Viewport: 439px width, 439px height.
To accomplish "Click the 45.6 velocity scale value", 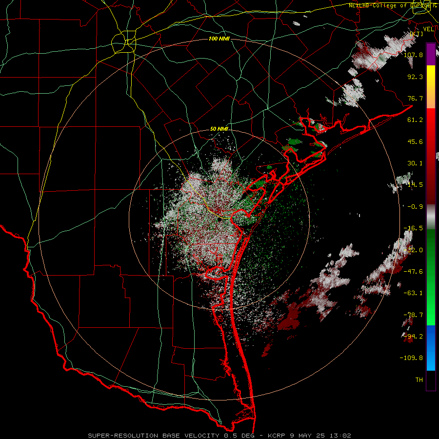I will tap(415, 141).
